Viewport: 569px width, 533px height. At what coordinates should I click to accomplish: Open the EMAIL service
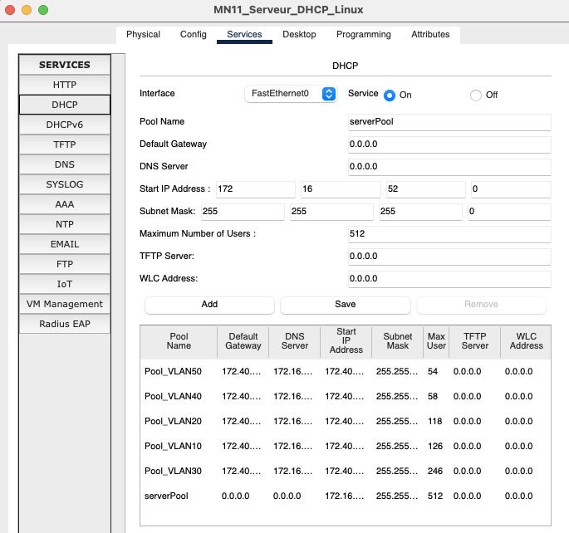65,244
